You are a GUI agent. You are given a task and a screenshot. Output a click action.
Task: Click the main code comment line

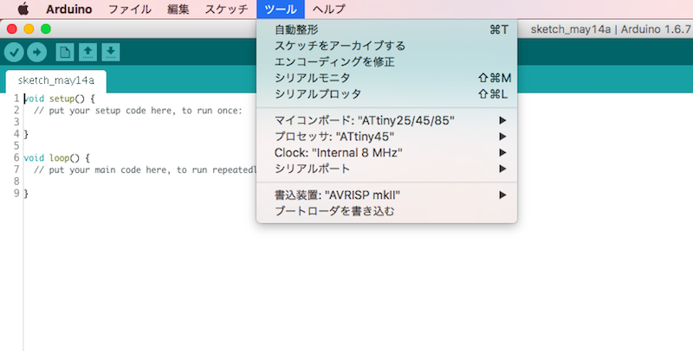146,169
